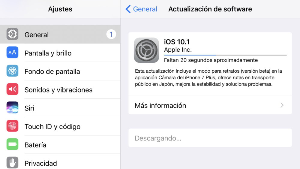Tap the Pantalla y brillo AA icon
Image resolution: width=300 pixels, height=169 pixels.
[12, 53]
